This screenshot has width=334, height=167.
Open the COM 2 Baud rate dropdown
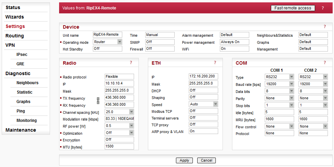click(x=313, y=84)
